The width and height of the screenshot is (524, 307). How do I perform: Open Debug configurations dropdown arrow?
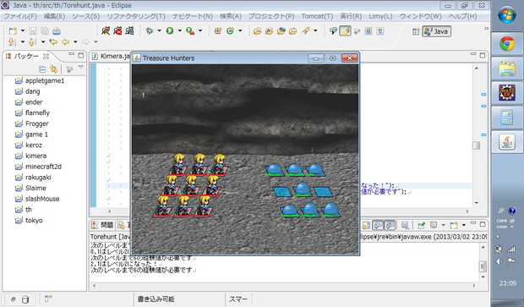159,30
